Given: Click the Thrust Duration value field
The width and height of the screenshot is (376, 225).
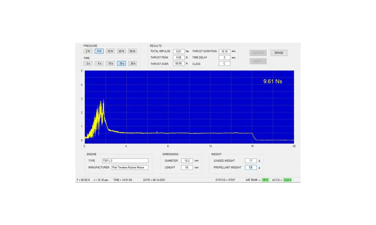Looking at the screenshot, I should click(224, 51).
